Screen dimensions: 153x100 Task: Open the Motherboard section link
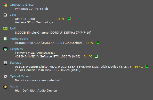(x=19, y=39)
